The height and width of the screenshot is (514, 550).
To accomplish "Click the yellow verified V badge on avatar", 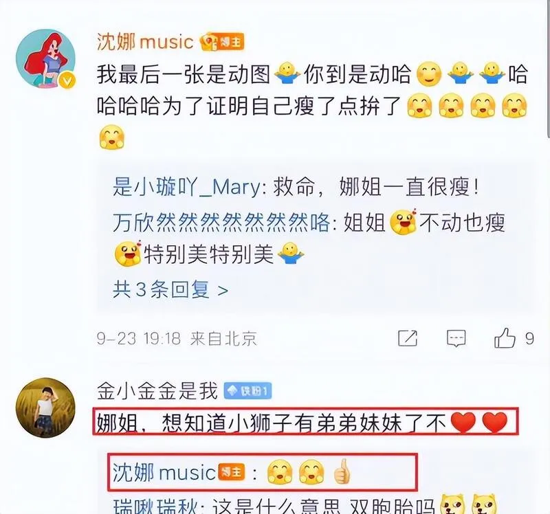I will click(x=67, y=81).
